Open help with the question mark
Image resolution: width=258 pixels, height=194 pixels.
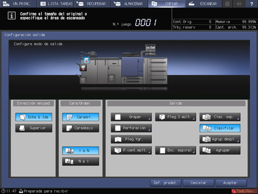[x=252, y=3]
